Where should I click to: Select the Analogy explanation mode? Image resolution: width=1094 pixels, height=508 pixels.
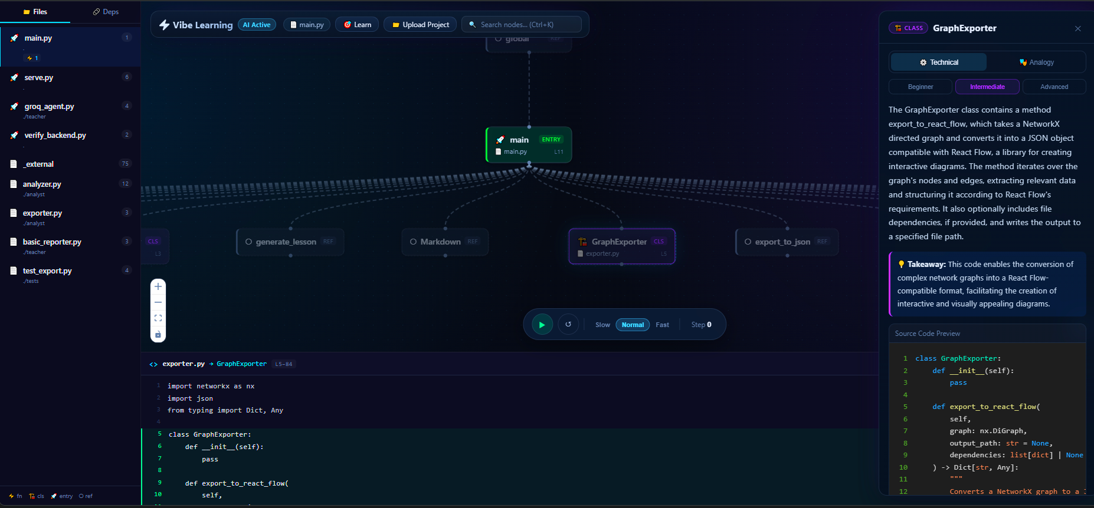1036,62
